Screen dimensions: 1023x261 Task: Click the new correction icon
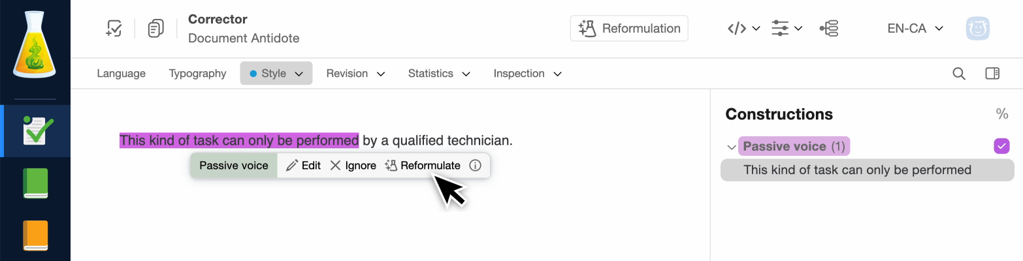[x=114, y=29]
